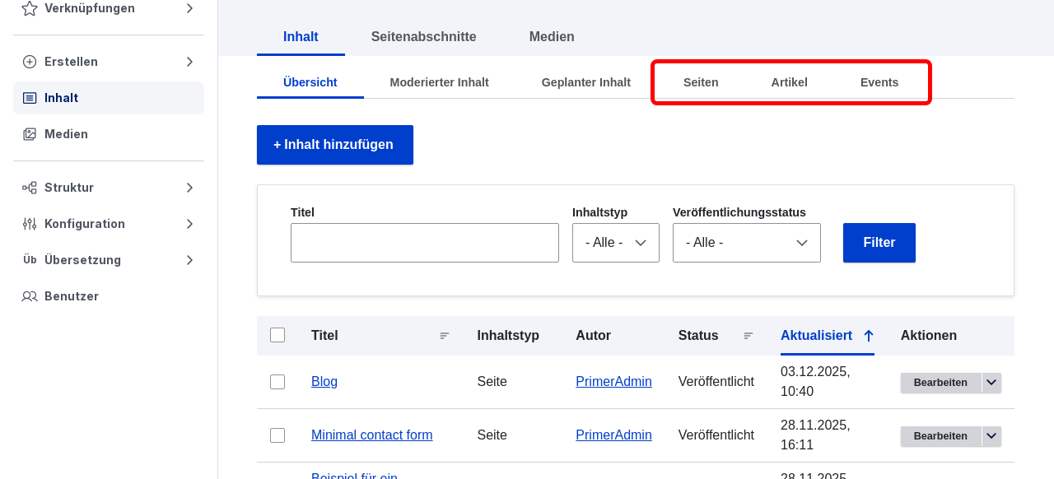
Task: Open the Artikel tab
Action: (790, 82)
